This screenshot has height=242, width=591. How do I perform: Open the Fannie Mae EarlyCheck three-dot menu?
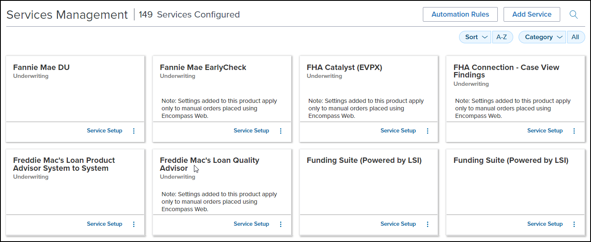(x=281, y=131)
